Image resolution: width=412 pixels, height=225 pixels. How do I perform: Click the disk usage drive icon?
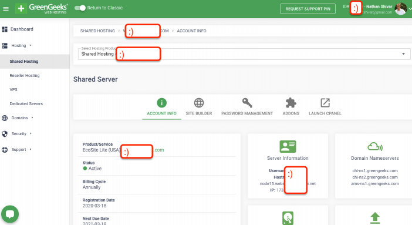288,218
